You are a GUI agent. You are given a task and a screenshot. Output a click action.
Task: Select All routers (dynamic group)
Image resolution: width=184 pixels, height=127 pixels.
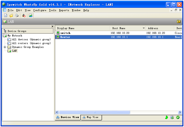tap(31, 43)
